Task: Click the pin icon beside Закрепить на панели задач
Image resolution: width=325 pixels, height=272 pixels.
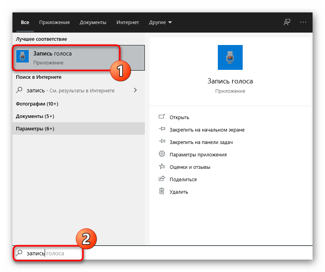Action: [162, 142]
